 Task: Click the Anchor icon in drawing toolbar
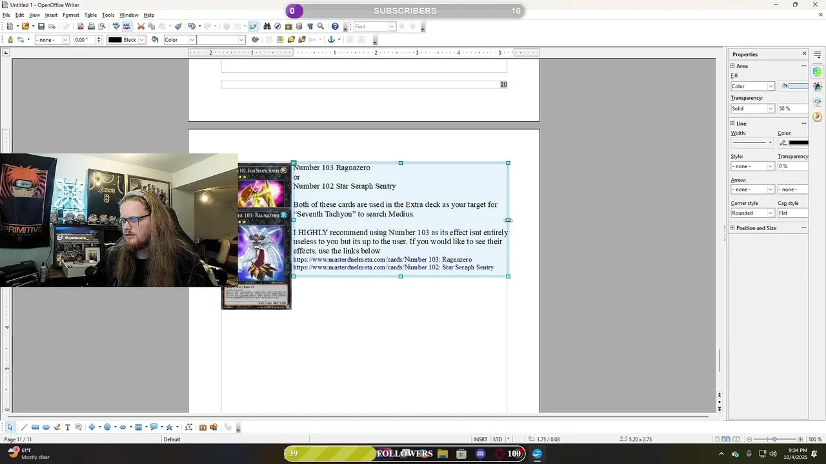(330, 40)
